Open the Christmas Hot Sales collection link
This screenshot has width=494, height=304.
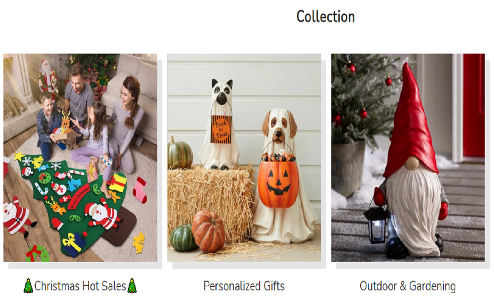pyautogui.click(x=80, y=286)
